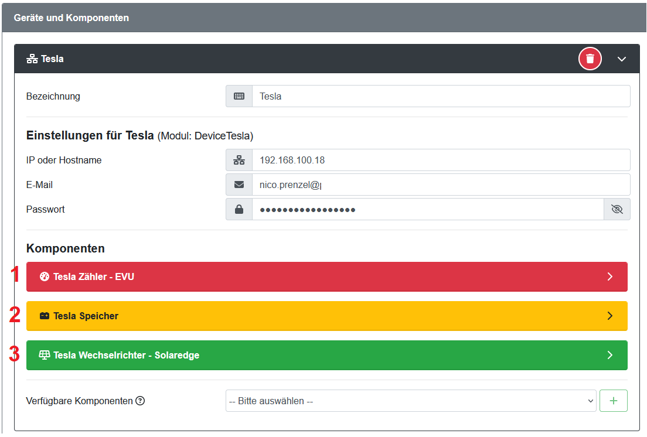
Task: Click the E-Mail address input field
Action: click(440, 185)
